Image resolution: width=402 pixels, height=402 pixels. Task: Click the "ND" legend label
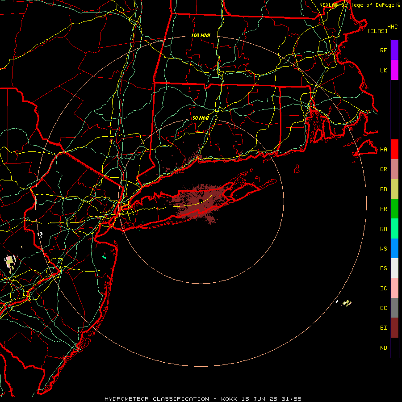tap(384, 348)
